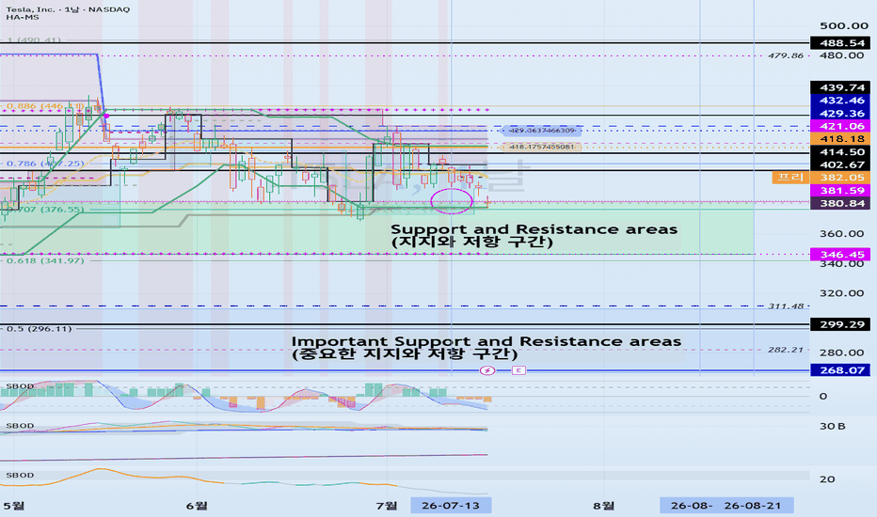Image resolution: width=877 pixels, height=517 pixels.
Task: Click the orange 418.18 price label
Action: point(840,139)
